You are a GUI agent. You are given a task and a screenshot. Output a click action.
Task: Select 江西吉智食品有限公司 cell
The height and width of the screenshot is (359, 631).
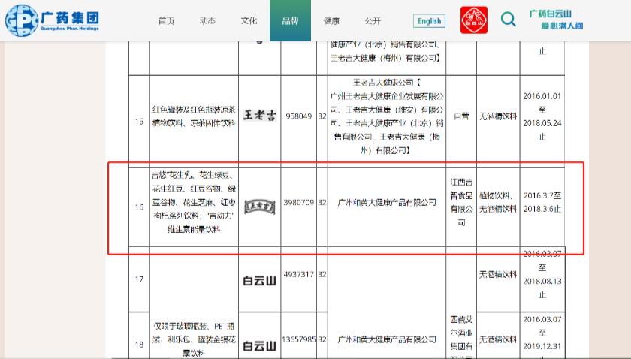click(x=461, y=202)
